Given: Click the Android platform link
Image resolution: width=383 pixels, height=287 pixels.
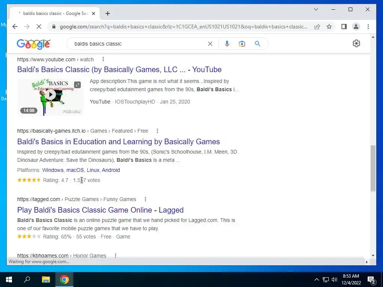Looking at the screenshot, I should pos(111,170).
